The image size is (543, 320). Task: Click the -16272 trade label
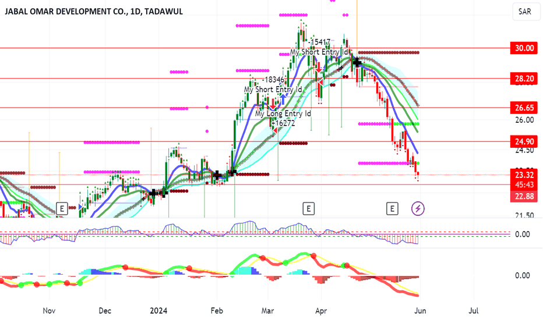click(x=284, y=123)
